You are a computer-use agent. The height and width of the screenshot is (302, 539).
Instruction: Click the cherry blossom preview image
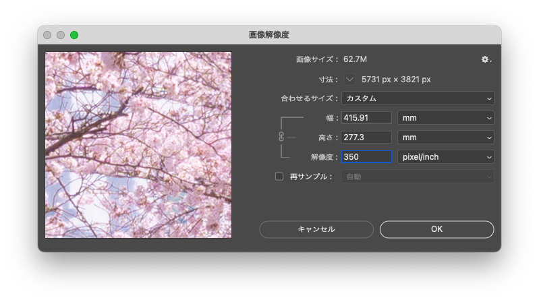tap(138, 145)
